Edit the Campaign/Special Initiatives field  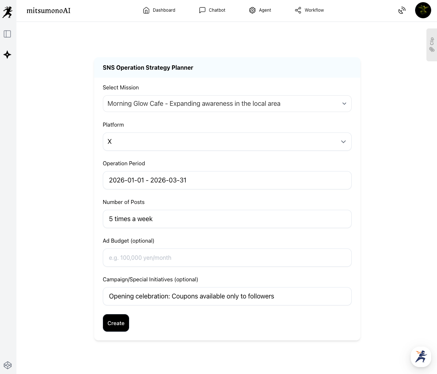pos(227,296)
